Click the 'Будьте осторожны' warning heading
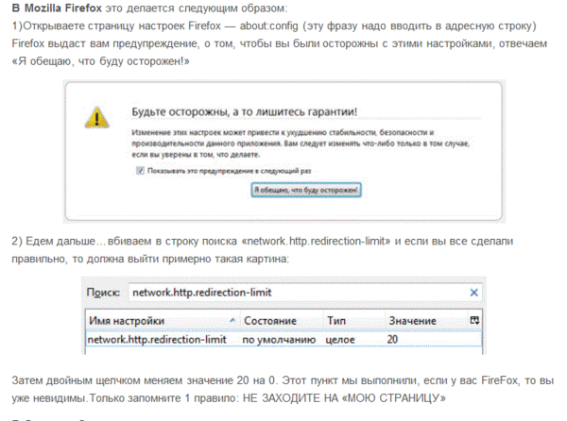 pos(244,112)
